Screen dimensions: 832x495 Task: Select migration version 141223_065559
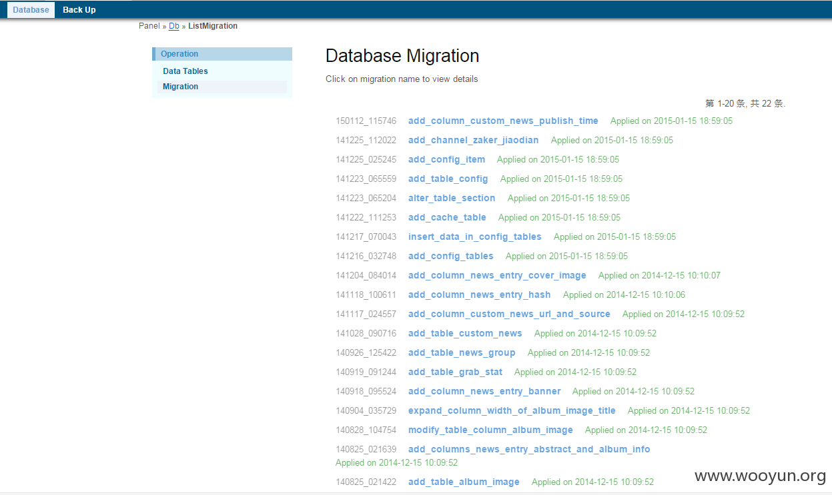[366, 179]
